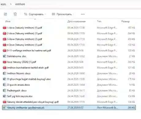Image resolution: width=141 pixels, height=119 pixels.
Task: Select the O'quvchi arizasi.docx file name
Action: tap(18, 85)
